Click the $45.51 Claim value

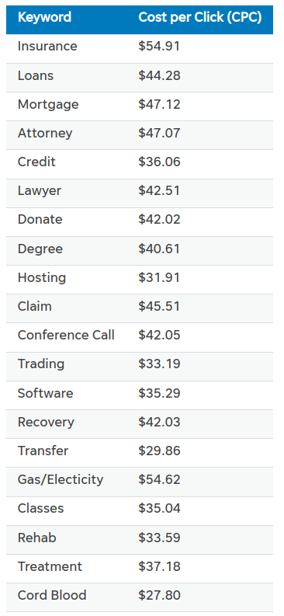pos(159,306)
